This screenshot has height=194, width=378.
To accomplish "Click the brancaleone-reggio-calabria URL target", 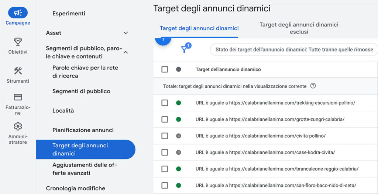I will (x=277, y=169).
